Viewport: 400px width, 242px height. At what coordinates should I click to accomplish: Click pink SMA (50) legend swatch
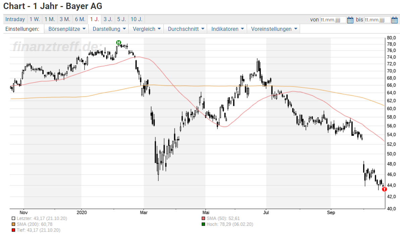(203, 218)
